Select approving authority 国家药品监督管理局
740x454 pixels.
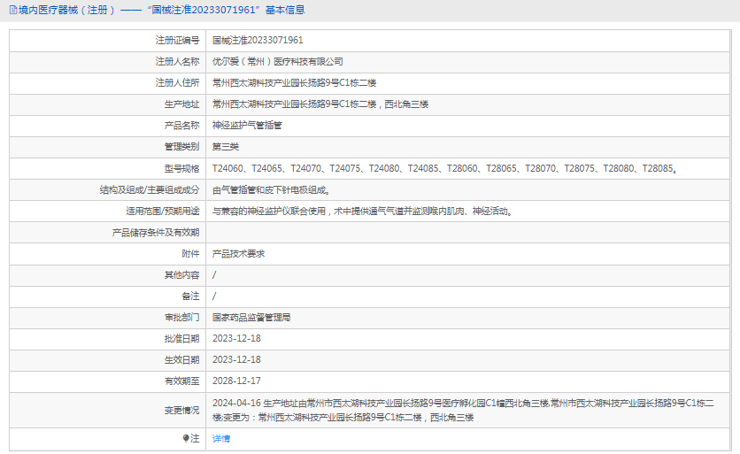point(251,317)
